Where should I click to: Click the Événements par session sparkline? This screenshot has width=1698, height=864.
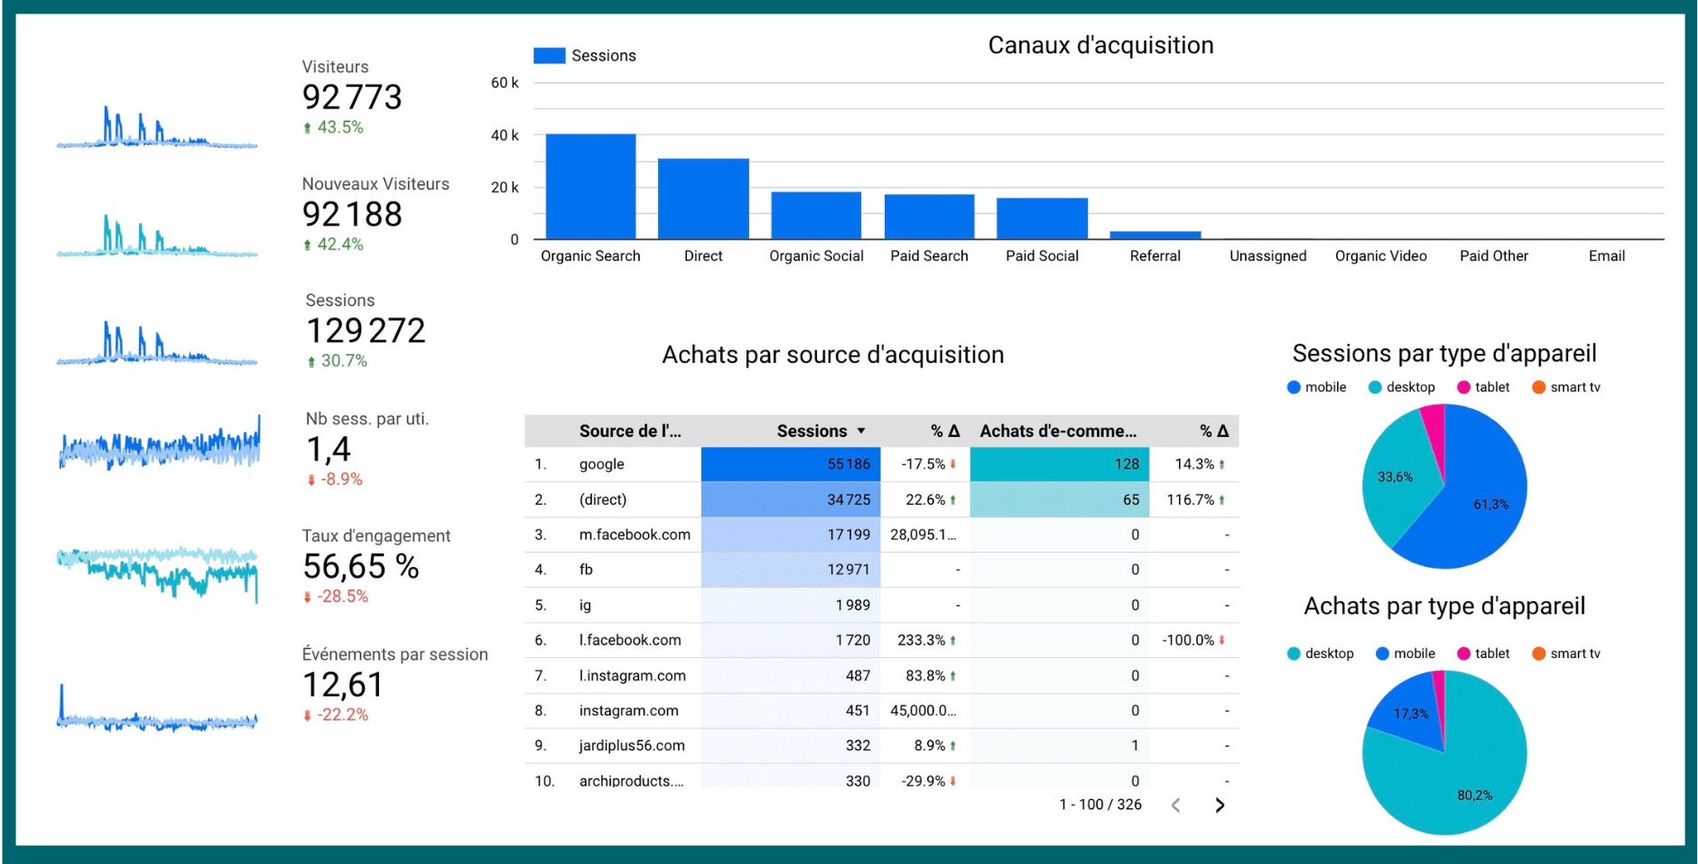pyautogui.click(x=157, y=708)
